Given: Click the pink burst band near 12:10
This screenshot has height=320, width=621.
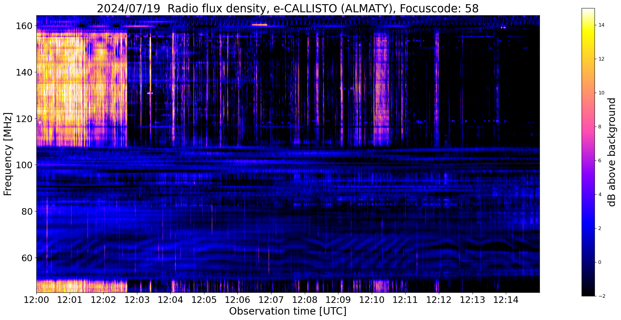Looking at the screenshot, I should coord(381,90).
